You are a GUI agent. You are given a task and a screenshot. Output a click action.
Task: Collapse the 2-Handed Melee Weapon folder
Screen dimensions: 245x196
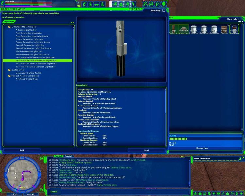(9, 27)
